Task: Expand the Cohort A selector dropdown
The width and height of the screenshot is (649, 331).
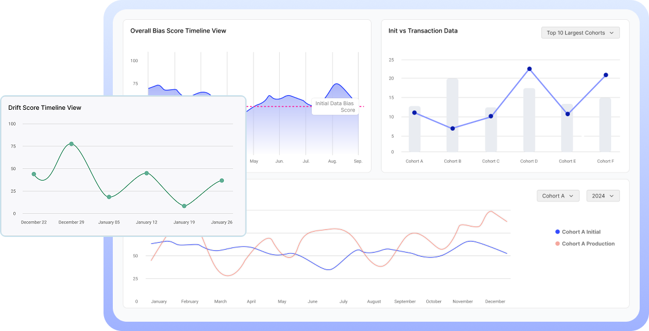Action: (558, 196)
